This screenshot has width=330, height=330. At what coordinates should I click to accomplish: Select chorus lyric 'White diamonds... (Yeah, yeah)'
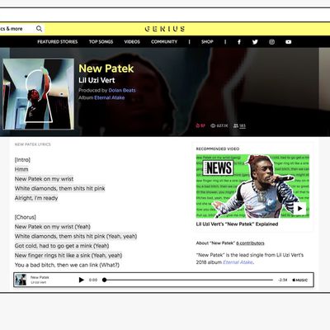(x=76, y=236)
